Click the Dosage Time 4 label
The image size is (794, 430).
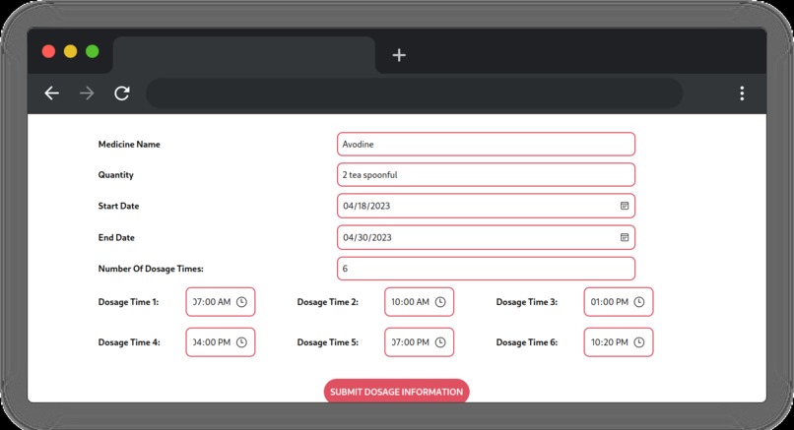[x=129, y=342]
